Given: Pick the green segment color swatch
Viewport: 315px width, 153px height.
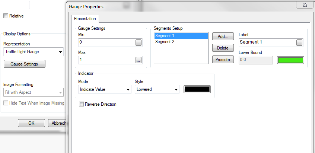Looking at the screenshot, I should pyautogui.click(x=290, y=60).
